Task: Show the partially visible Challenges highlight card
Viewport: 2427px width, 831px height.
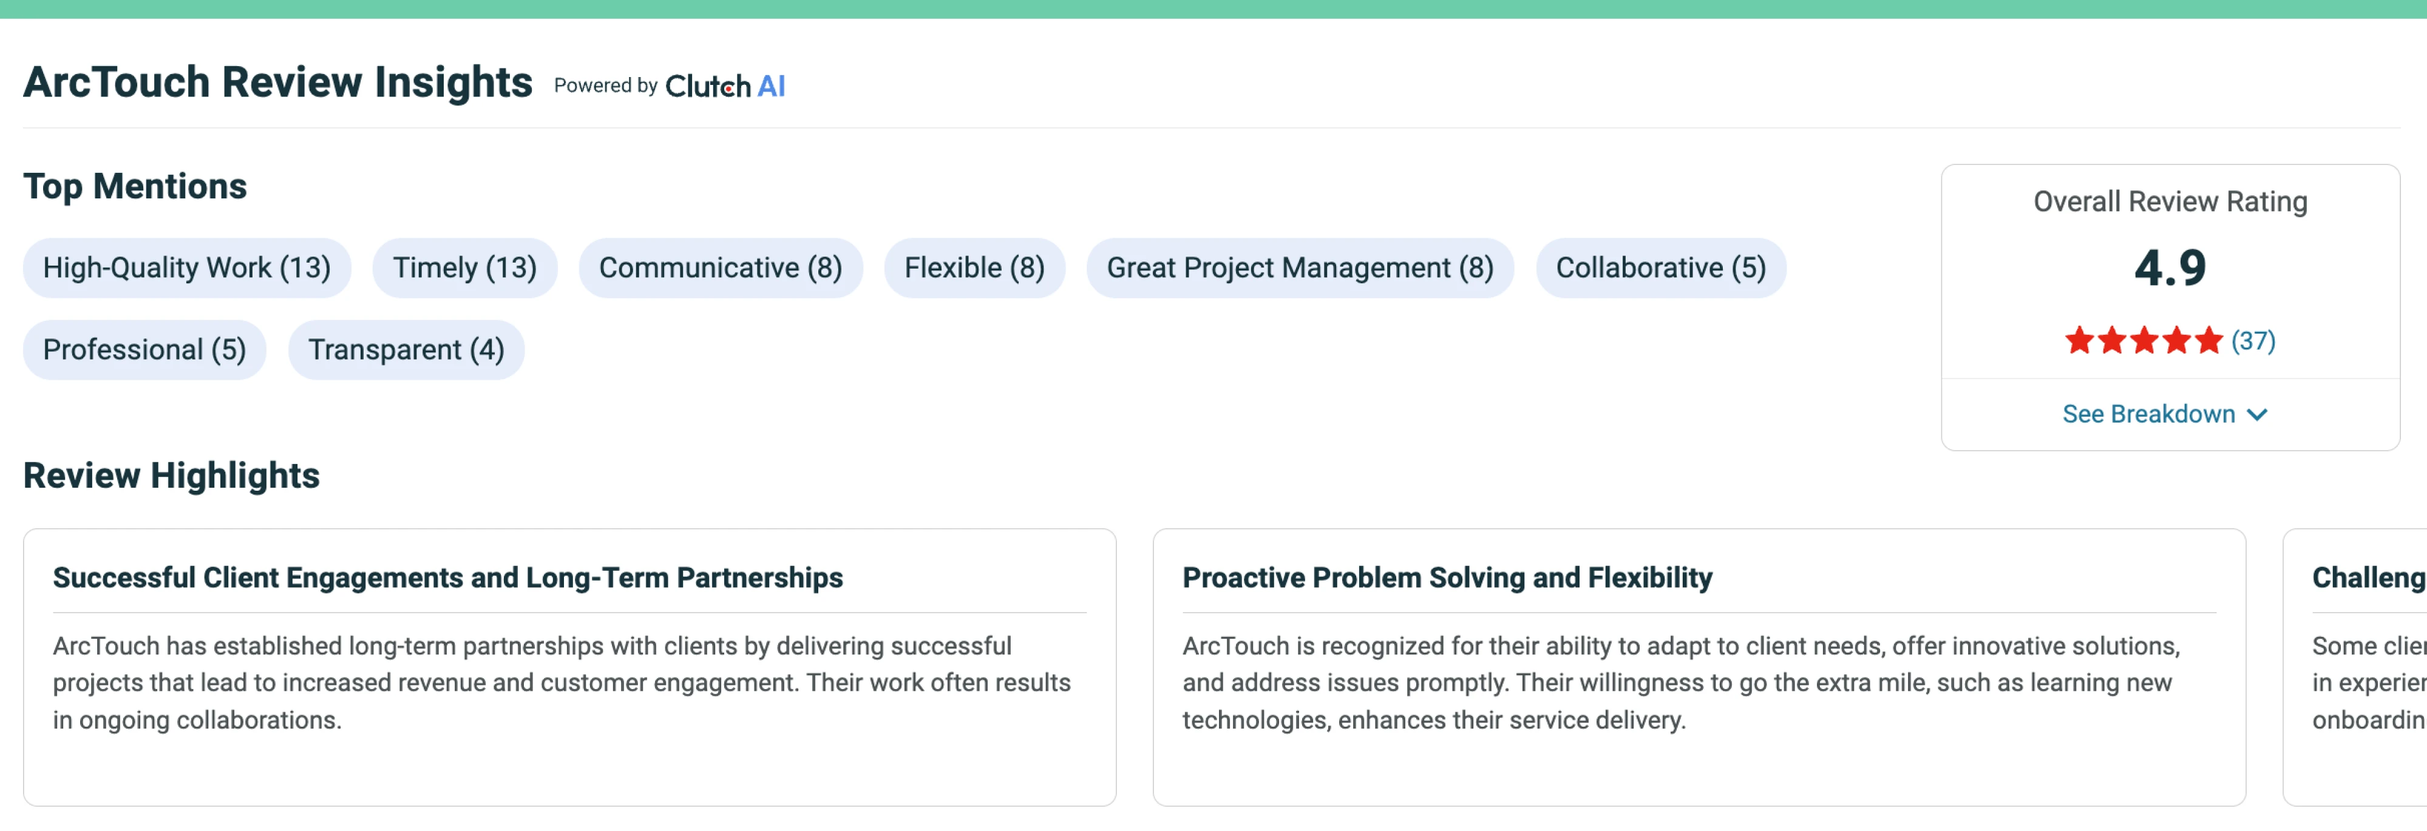Action: tap(2355, 667)
